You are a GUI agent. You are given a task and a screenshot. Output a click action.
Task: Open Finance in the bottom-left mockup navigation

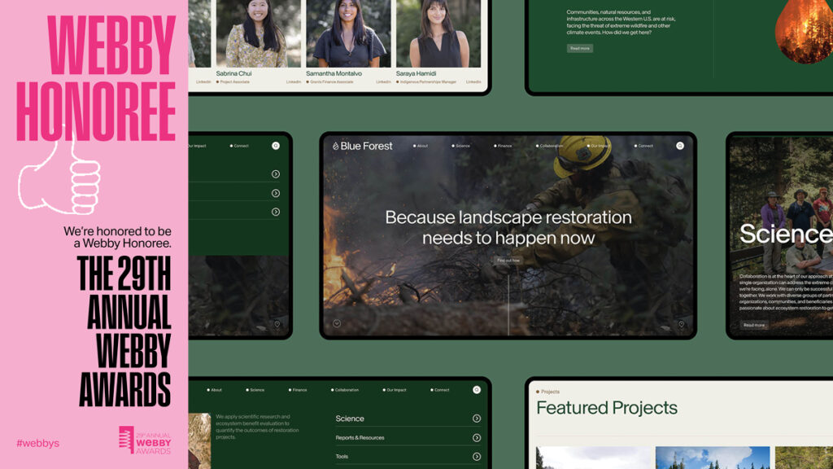(298, 390)
